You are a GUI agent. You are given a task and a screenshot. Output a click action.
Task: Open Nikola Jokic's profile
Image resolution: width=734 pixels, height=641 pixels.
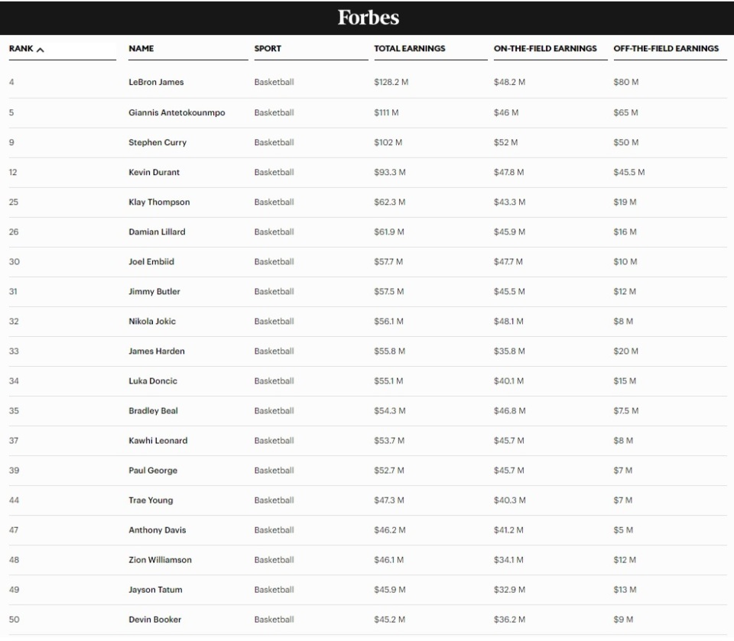click(x=152, y=322)
